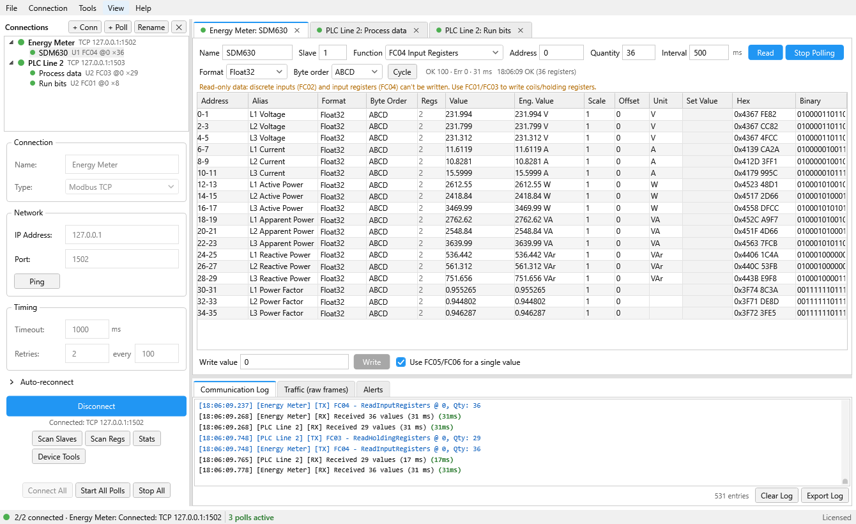Click the + Poll button
This screenshot has width=856, height=524.
click(118, 27)
